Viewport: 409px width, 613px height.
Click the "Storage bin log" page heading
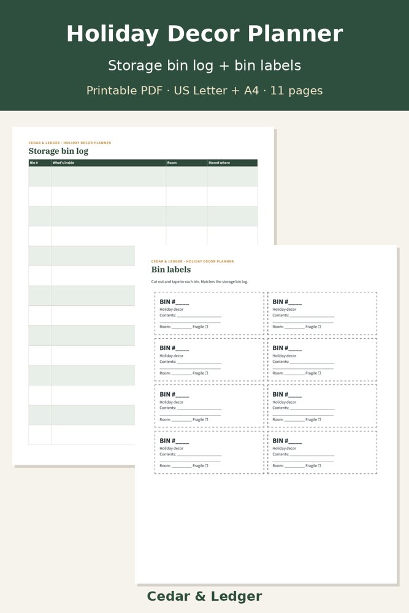(x=58, y=151)
